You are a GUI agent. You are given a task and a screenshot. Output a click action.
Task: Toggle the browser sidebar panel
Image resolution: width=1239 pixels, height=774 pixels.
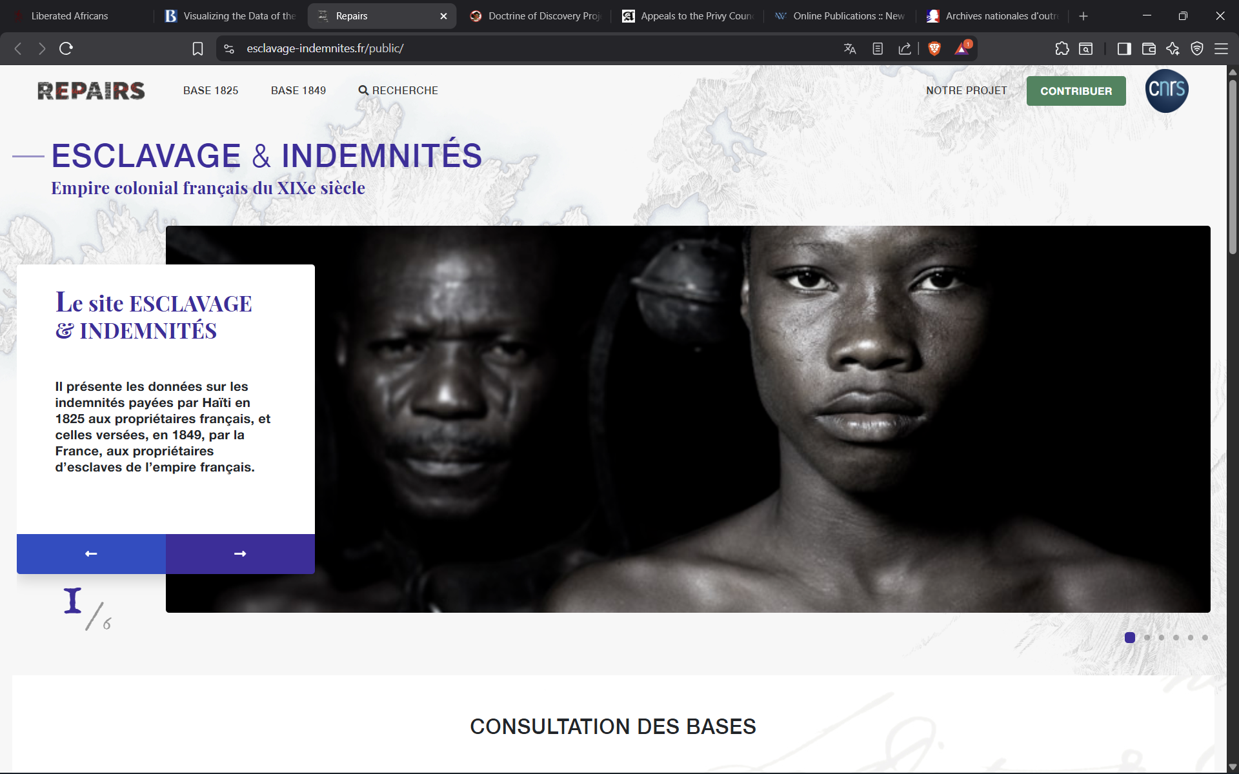click(x=1124, y=48)
